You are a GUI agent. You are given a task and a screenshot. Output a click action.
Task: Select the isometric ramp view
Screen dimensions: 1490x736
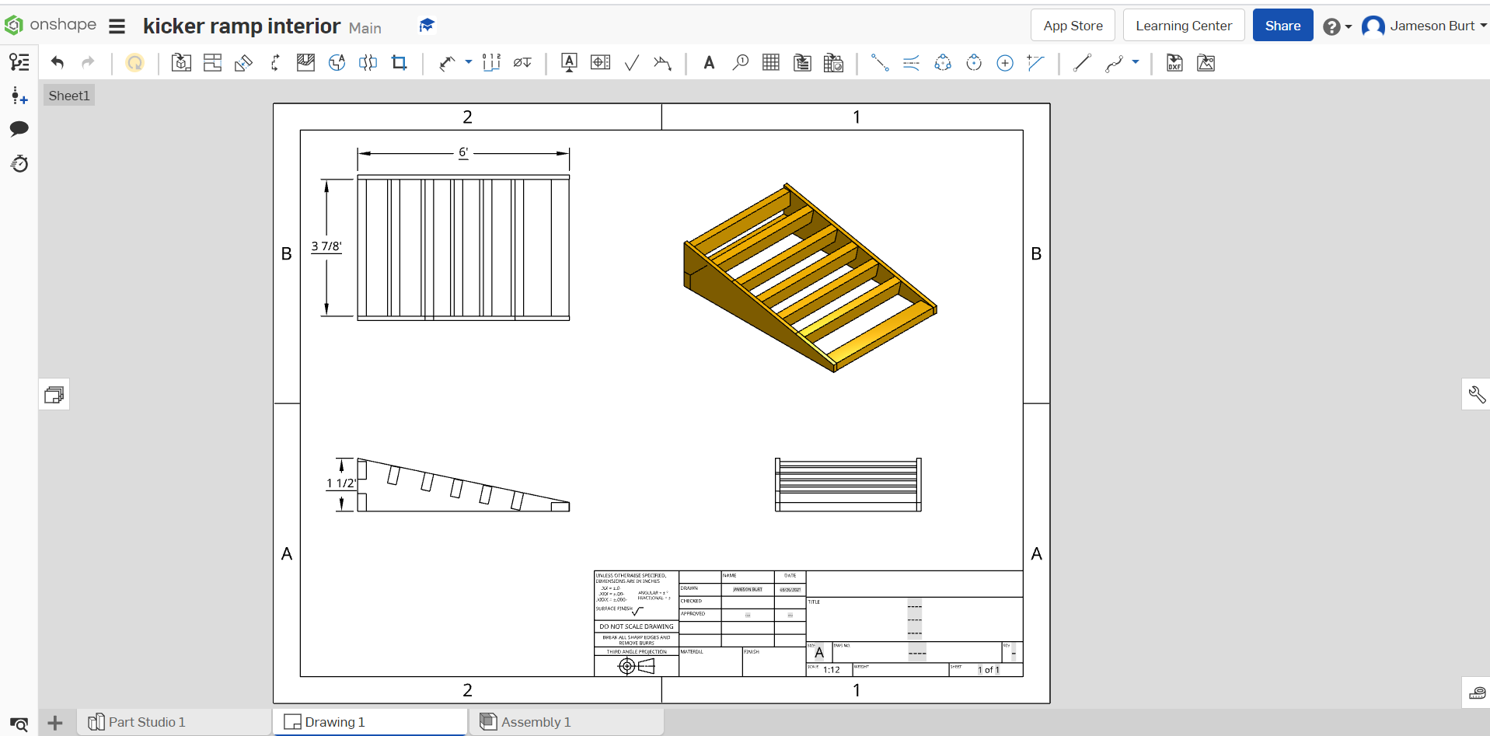pos(808,276)
